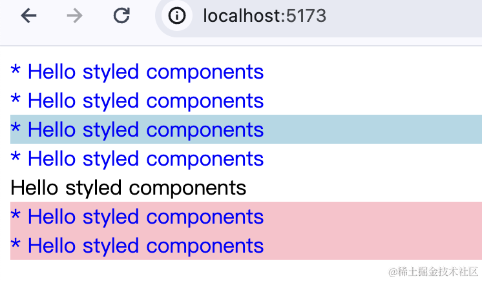This screenshot has width=482, height=281.
Task: Click the asterisk on the upper pink line
Action: tap(16, 214)
